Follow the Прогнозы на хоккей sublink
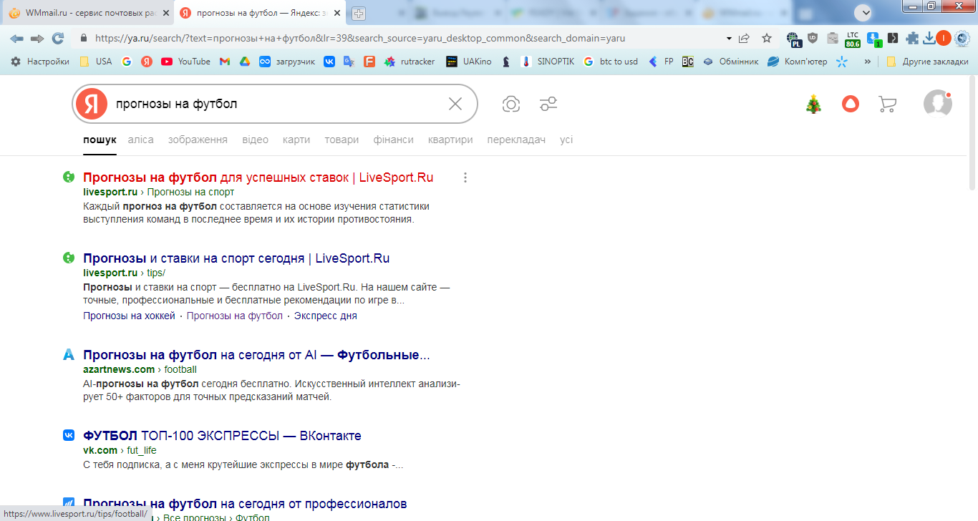The height and width of the screenshot is (521, 978). tap(129, 316)
